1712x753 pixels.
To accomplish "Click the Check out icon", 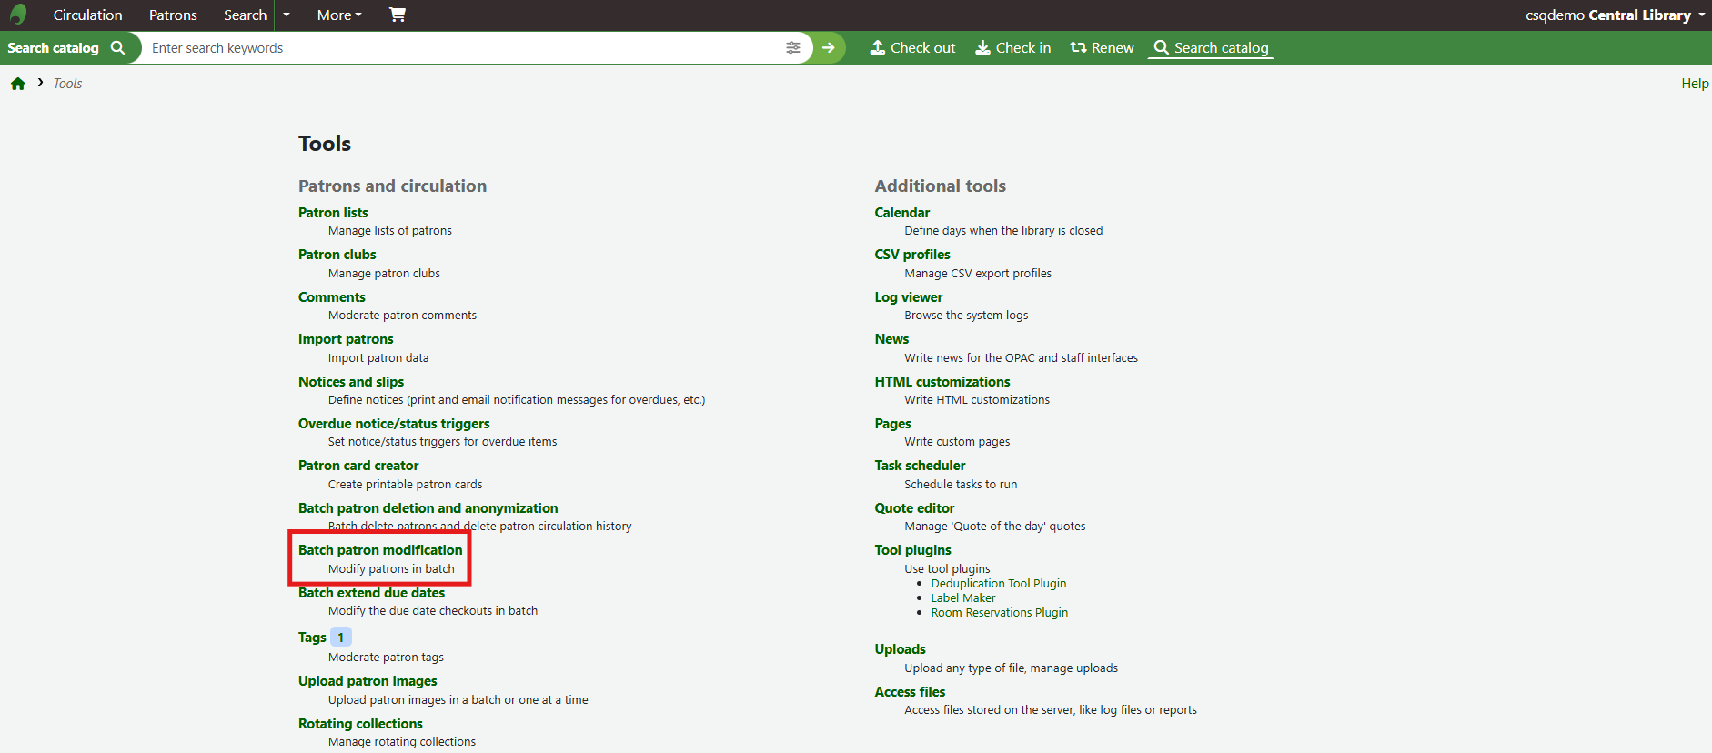I will click(878, 48).
